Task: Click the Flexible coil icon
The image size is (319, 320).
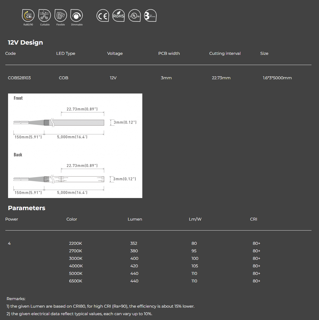Action: [x=60, y=16]
